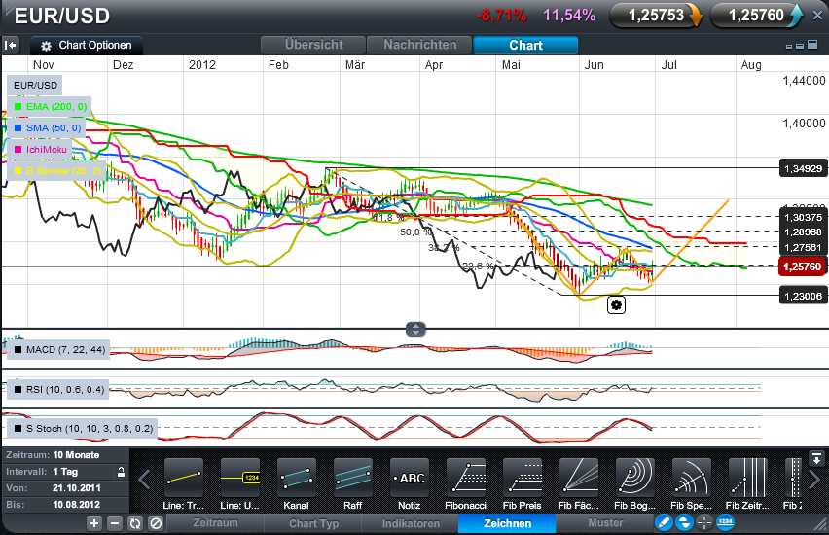Click the S Stoch indicator label

[83, 429]
